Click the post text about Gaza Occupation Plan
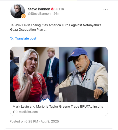Viewport: 118px width, 130px height. [x=56, y=27]
